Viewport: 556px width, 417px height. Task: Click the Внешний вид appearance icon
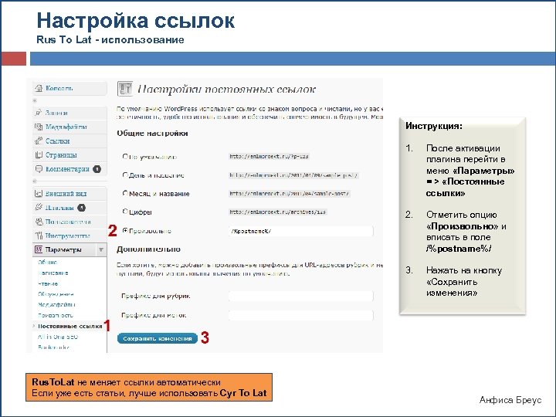pos(39,194)
